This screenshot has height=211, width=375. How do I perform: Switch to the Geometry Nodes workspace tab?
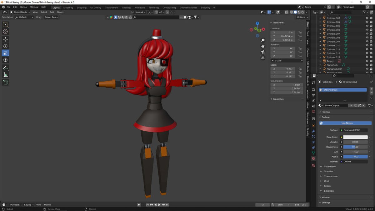coord(188,8)
